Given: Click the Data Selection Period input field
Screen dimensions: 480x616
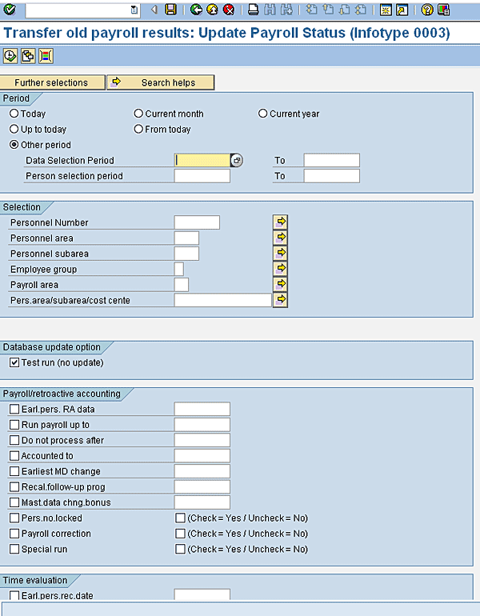Looking at the screenshot, I should point(202,160).
